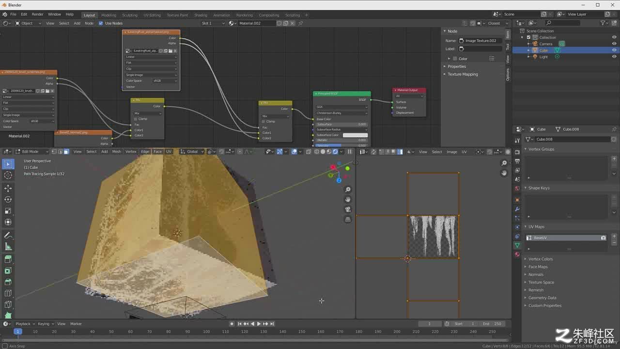Expand the Geometry Data panel

(x=542, y=298)
